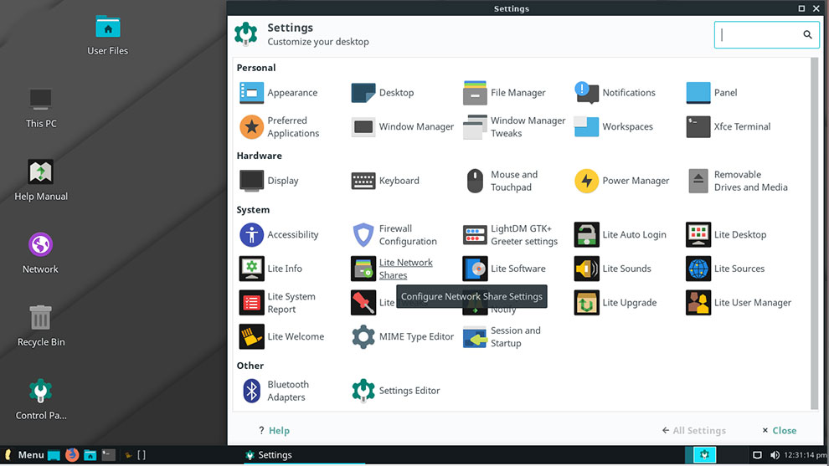The height and width of the screenshot is (466, 829).
Task: Open terminal from the taskbar
Action: (108, 455)
